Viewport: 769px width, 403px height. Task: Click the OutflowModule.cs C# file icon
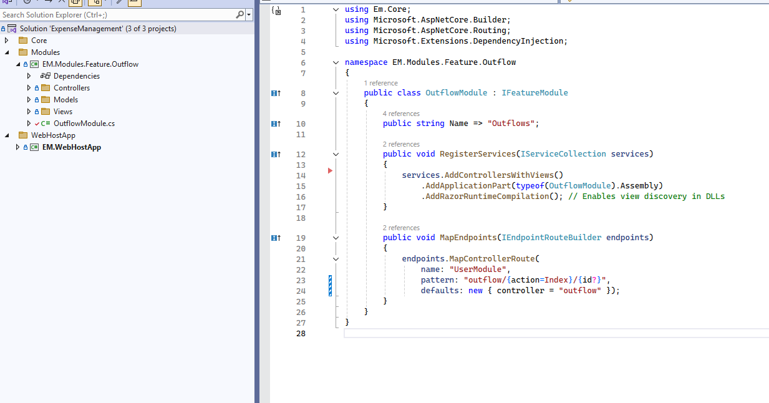point(46,124)
